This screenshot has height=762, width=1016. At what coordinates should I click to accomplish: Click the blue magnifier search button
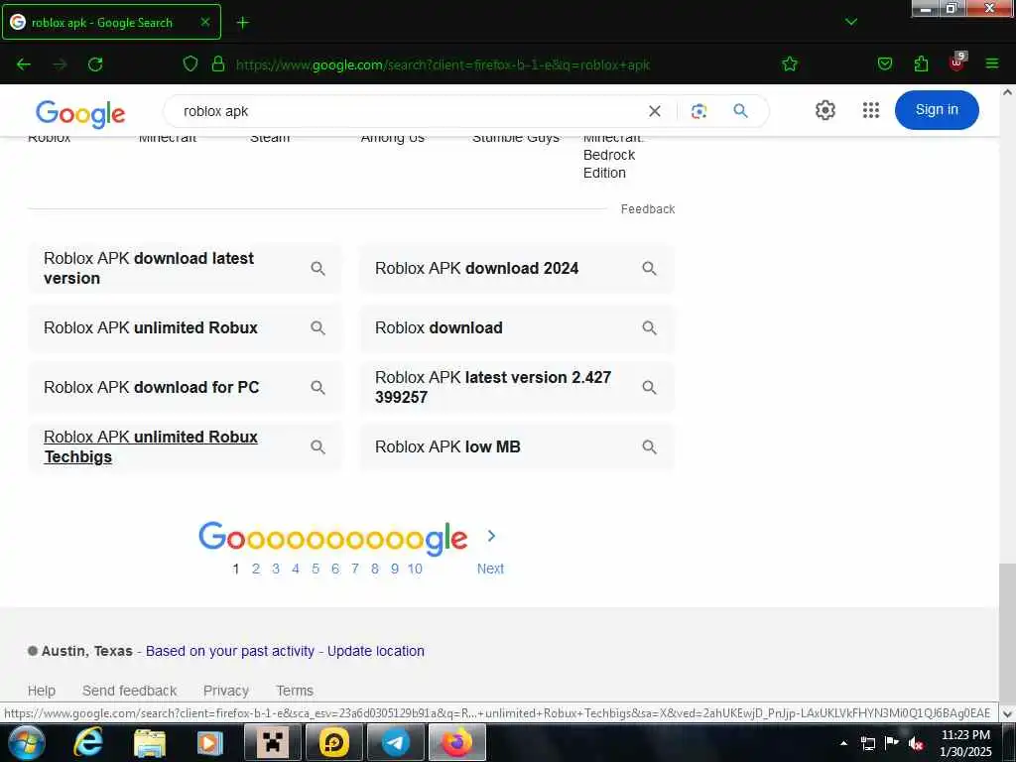pyautogui.click(x=740, y=111)
